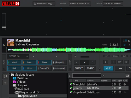Select the Apple Music folder
This screenshot has width=131, height=98.
38,96
